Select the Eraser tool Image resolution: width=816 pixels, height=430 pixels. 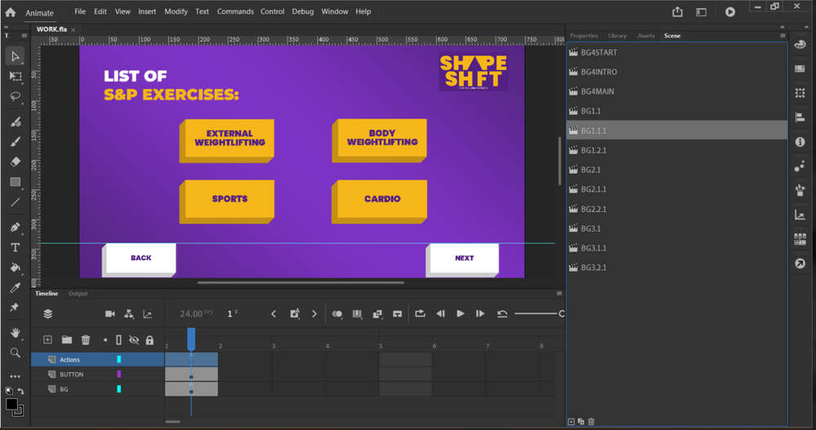pos(15,162)
